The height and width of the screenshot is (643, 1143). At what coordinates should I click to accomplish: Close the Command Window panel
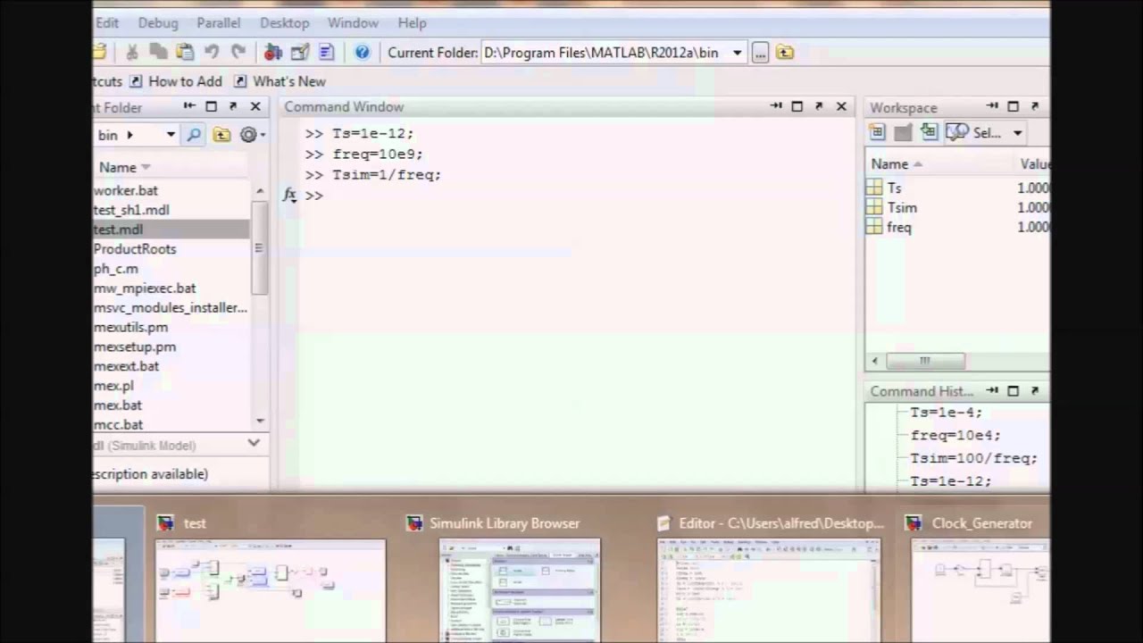coord(841,106)
